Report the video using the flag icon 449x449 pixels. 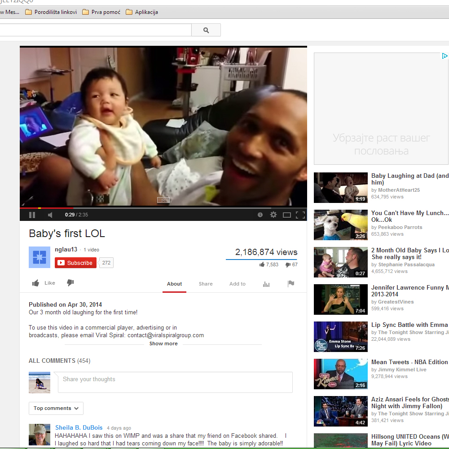(x=291, y=284)
